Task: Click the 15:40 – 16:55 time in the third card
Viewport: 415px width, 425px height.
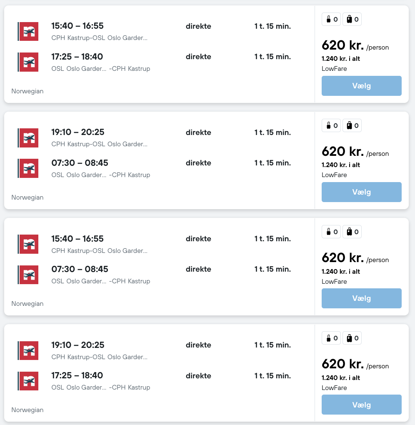Action: 77,239
